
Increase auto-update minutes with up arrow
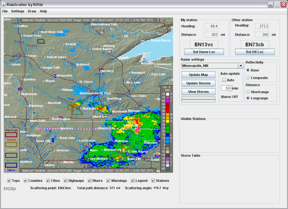click(230, 87)
